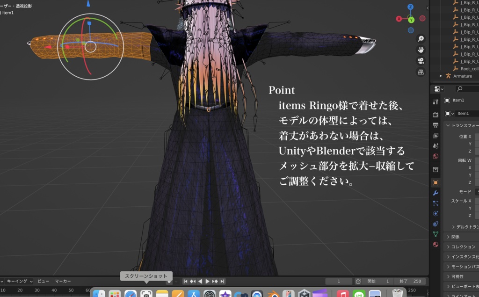Click the Item1 object name field
The height and width of the screenshot is (297, 479).
(467, 114)
